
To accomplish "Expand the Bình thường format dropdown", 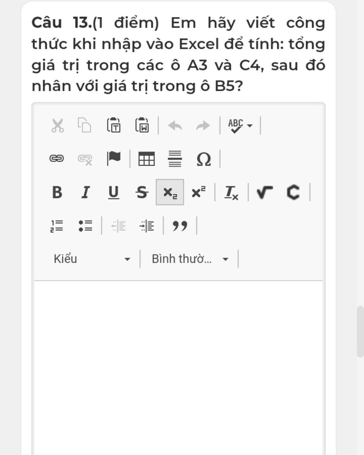I will pyautogui.click(x=190, y=259).
